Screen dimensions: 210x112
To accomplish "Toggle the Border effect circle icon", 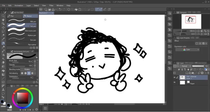I will point(197,44).
